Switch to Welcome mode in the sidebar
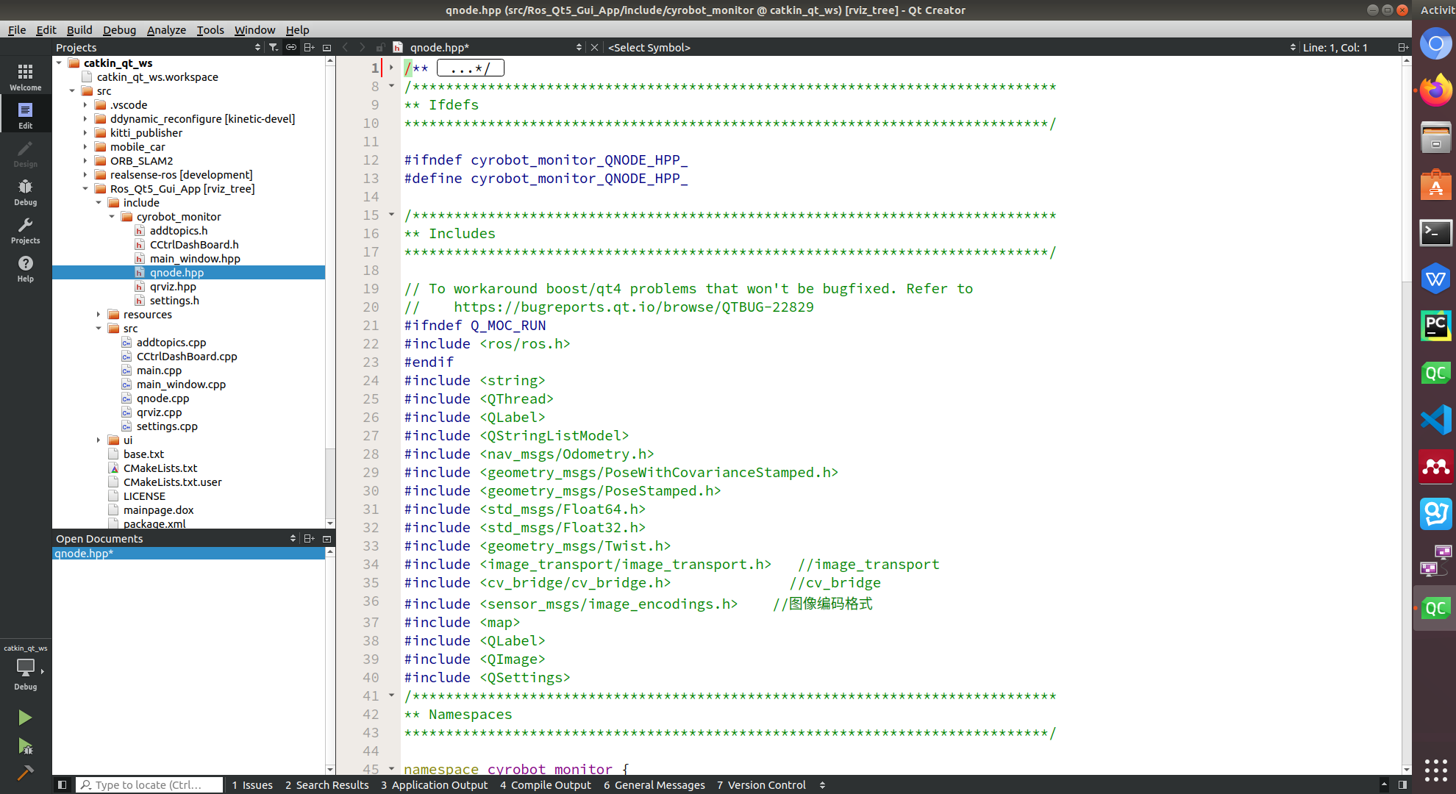The height and width of the screenshot is (794, 1456). (25, 76)
